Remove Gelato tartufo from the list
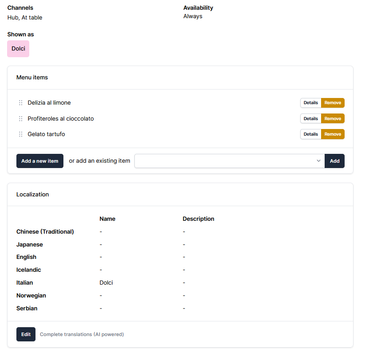The width and height of the screenshot is (365, 356). (333, 134)
